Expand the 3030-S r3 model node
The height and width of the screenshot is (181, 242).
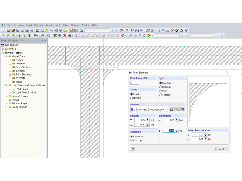pyautogui.click(x=3, y=49)
